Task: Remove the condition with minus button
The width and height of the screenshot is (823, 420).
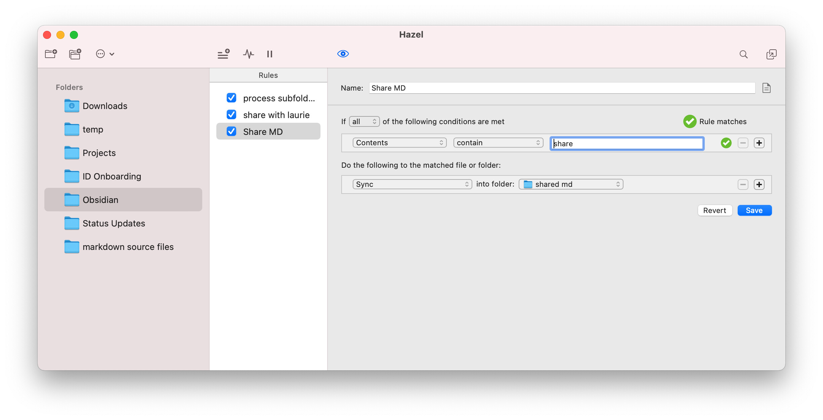Action: pos(743,143)
